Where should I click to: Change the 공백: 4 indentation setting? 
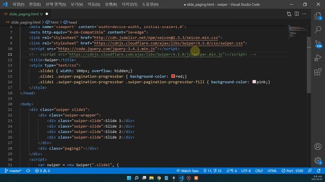[232, 171]
